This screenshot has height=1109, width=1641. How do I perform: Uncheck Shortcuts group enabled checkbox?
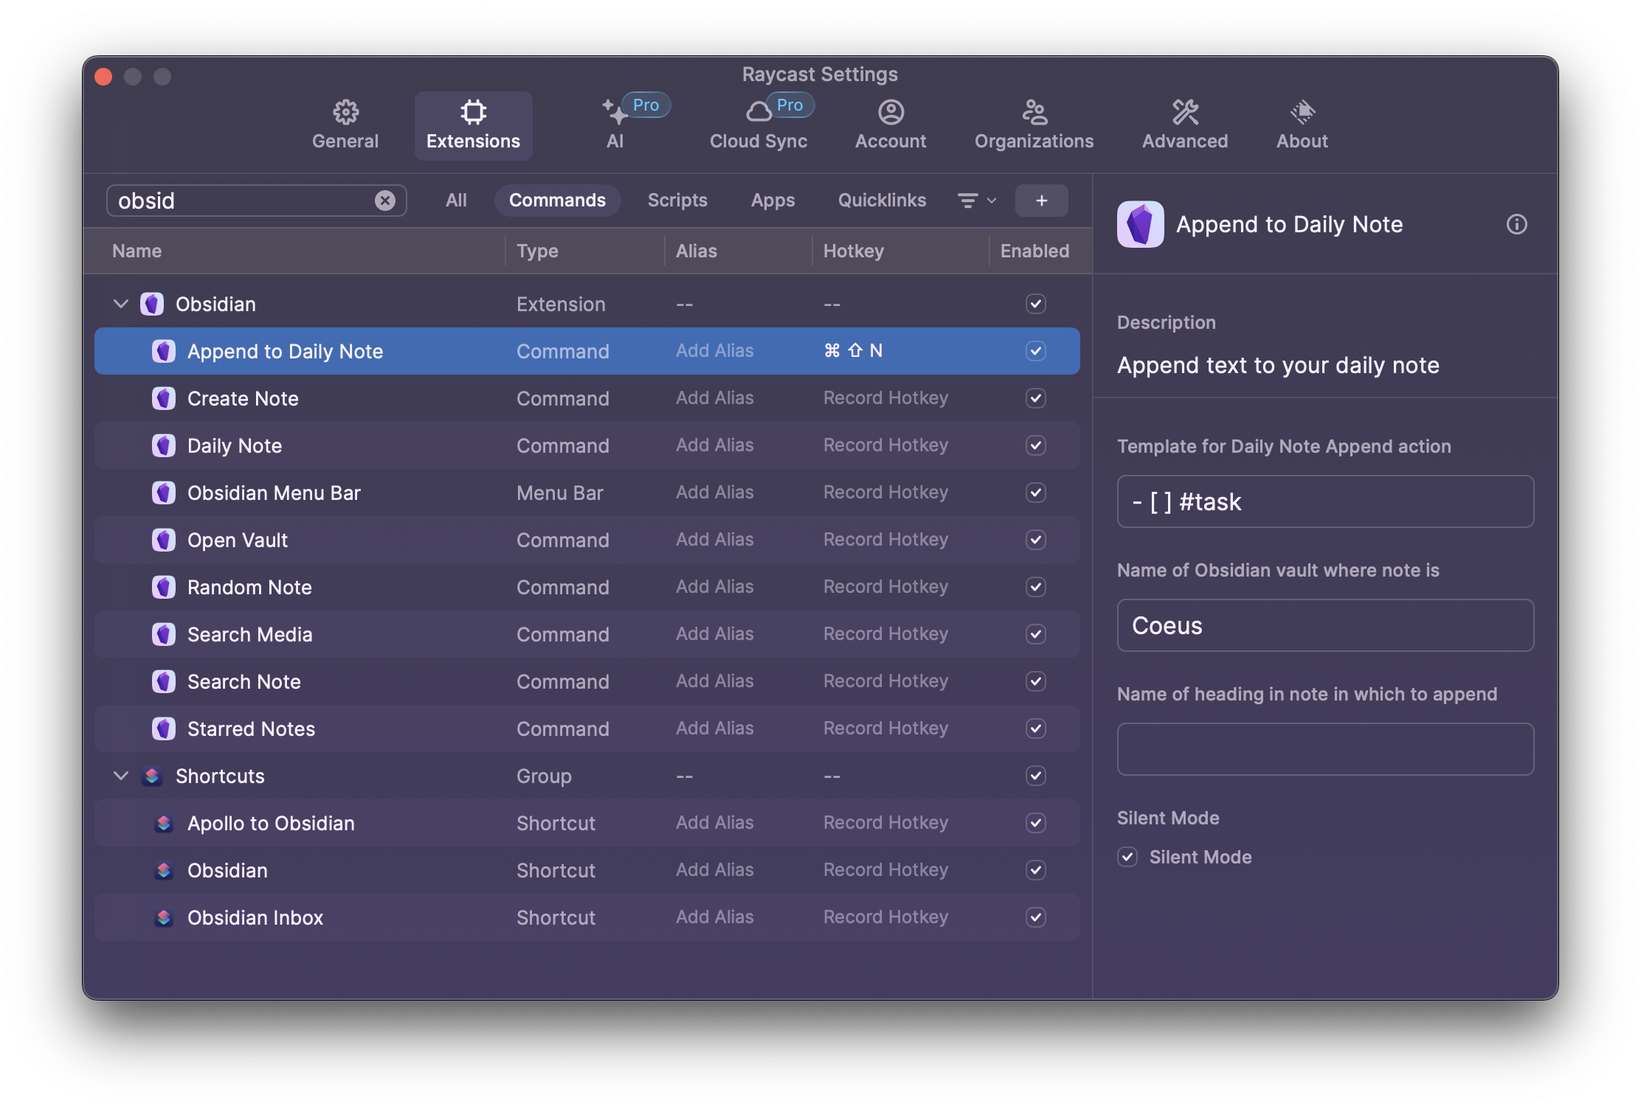[1035, 776]
